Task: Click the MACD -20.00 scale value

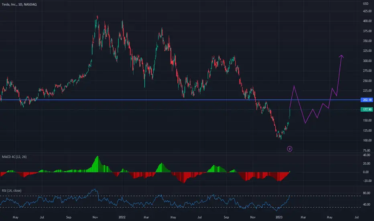Action: (366, 181)
